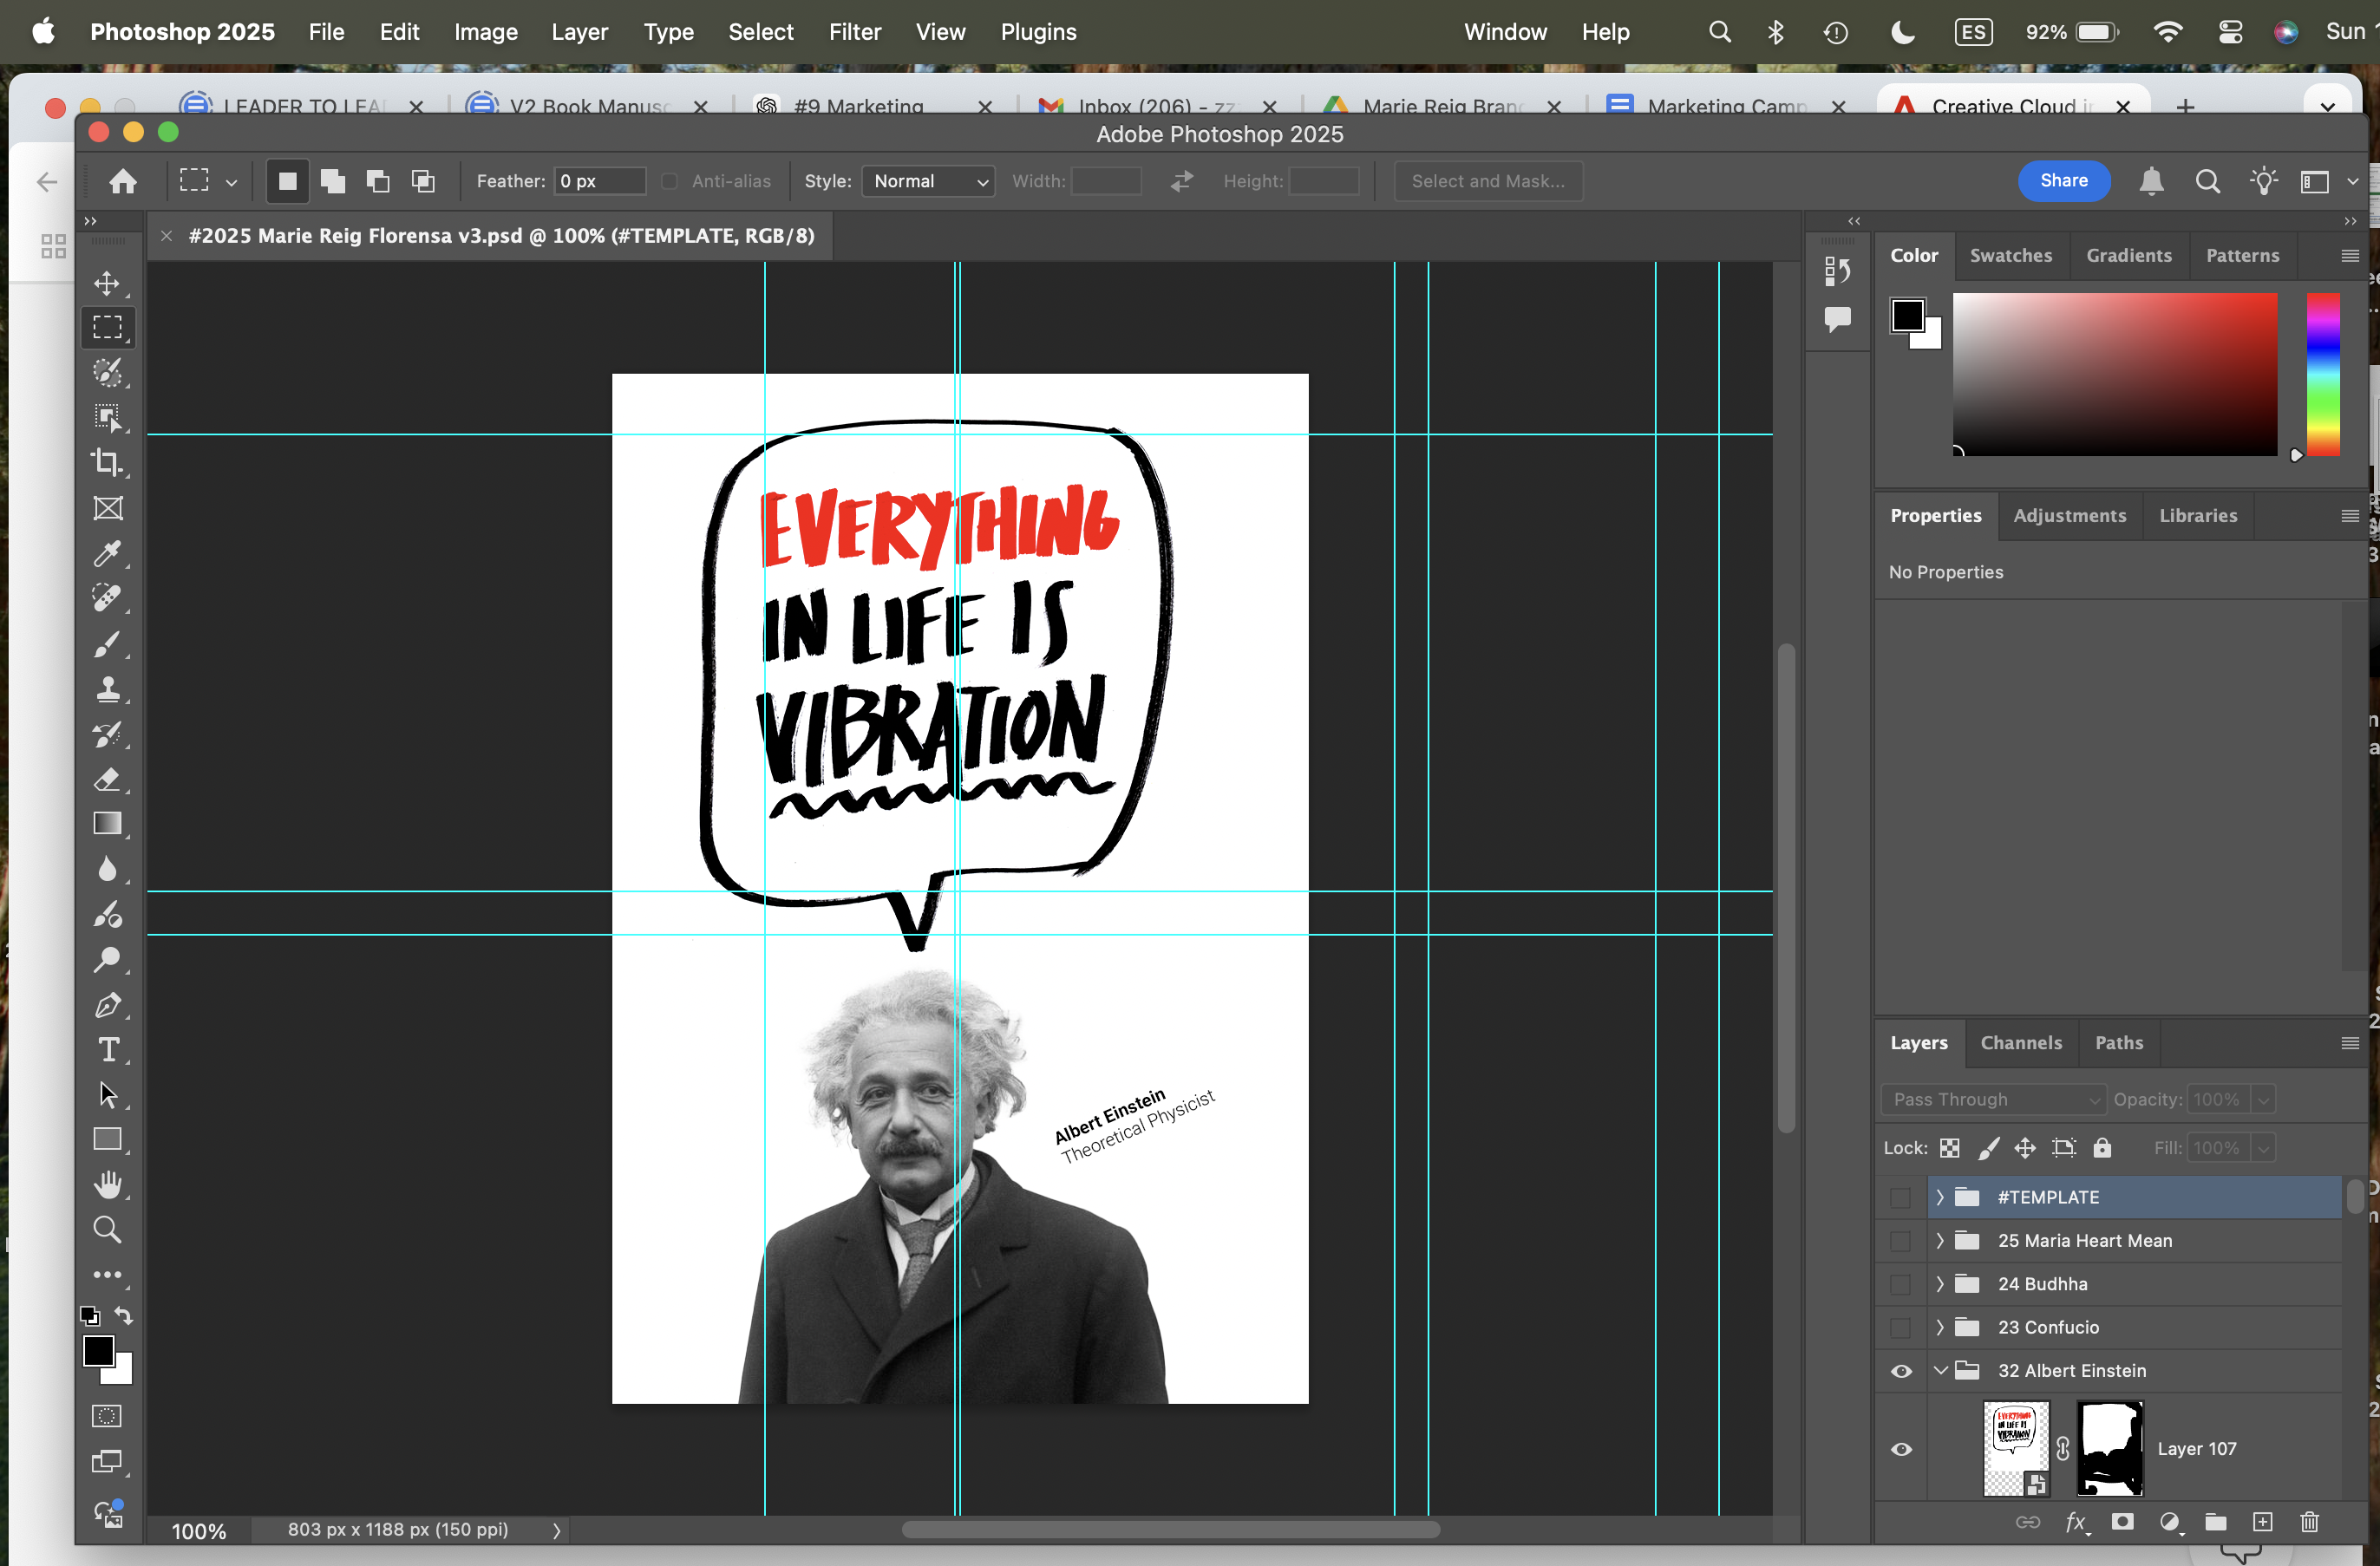Click the add layer mask icon
The width and height of the screenshot is (2380, 1566).
[2122, 1522]
